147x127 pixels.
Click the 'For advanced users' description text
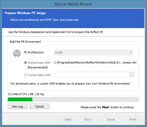point(70,84)
